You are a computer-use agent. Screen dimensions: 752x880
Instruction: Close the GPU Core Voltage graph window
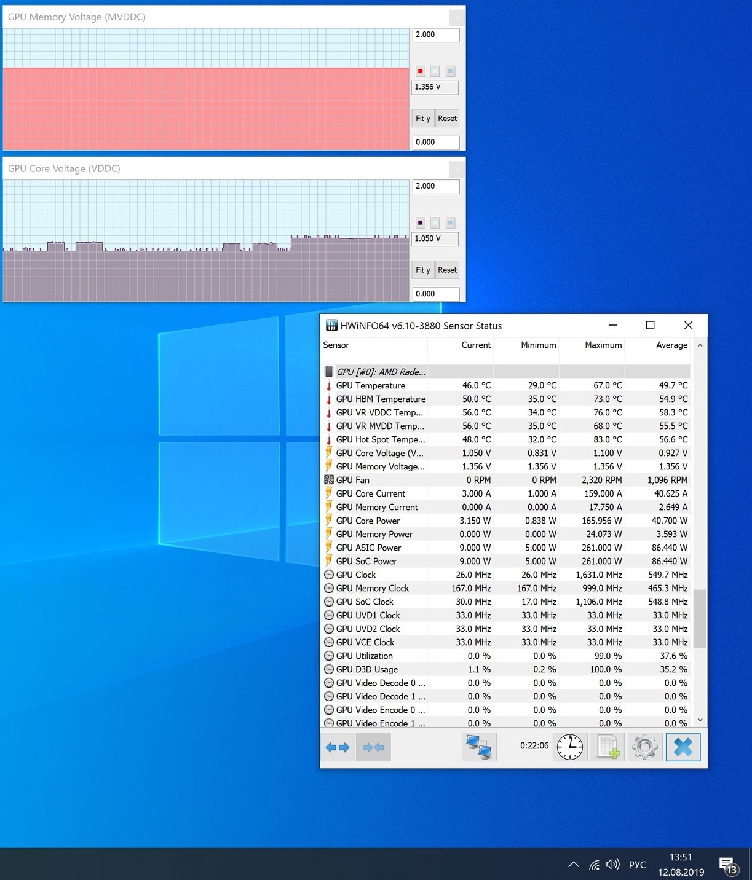pos(457,168)
